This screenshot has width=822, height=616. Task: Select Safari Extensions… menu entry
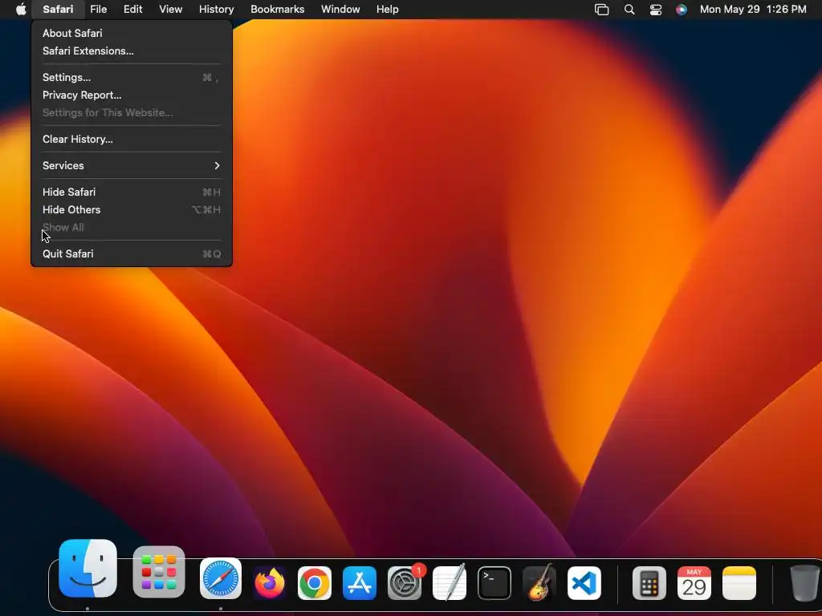132,51
